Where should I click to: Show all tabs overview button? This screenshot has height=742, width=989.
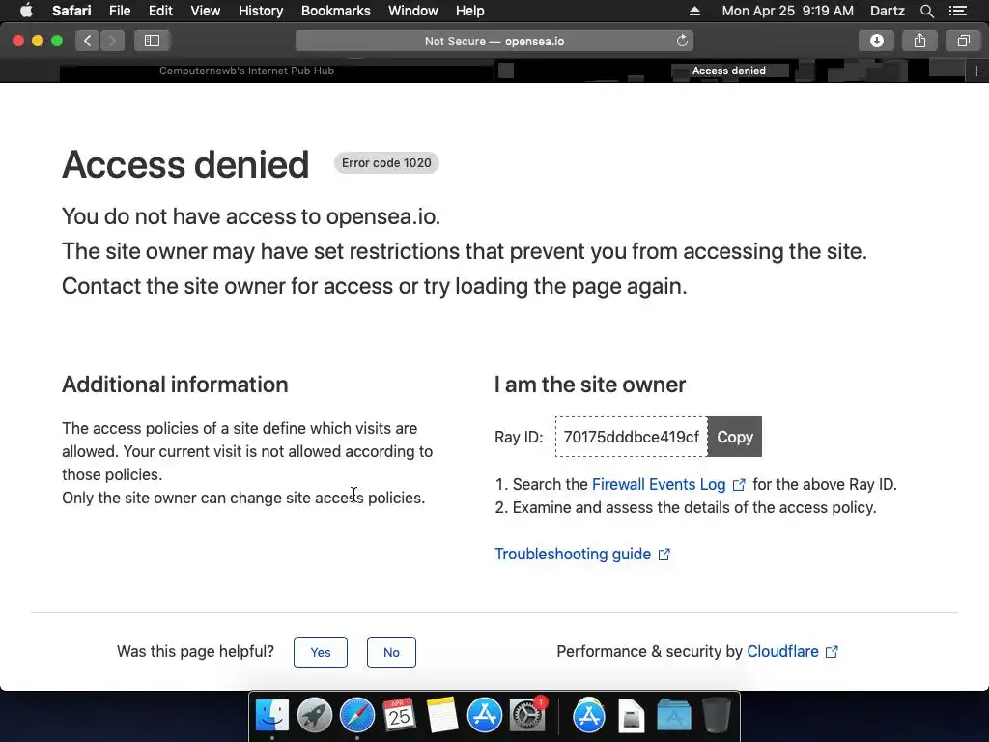(x=963, y=41)
